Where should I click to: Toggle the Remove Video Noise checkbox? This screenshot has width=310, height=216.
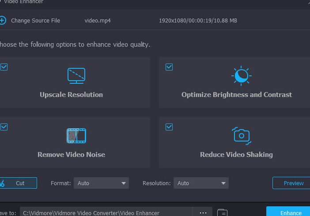pyautogui.click(x=4, y=127)
